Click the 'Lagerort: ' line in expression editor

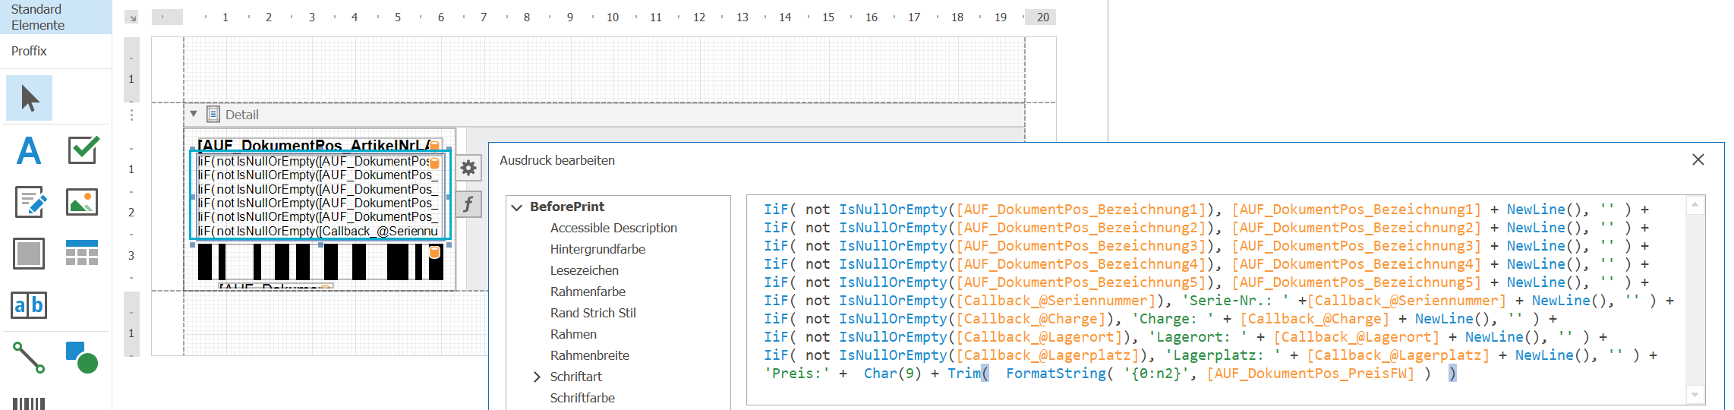tap(1185, 337)
